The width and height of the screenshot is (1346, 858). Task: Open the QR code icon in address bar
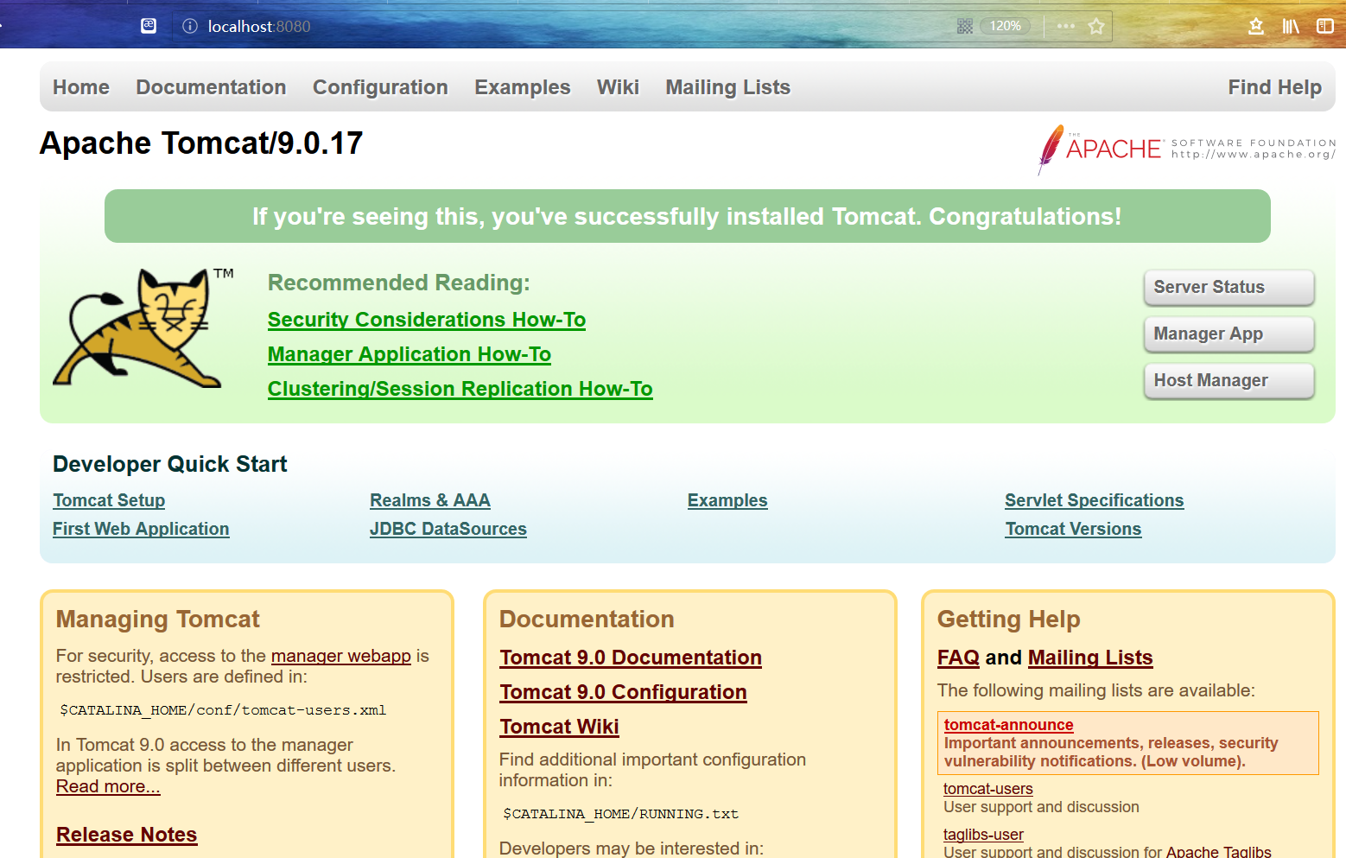965,26
